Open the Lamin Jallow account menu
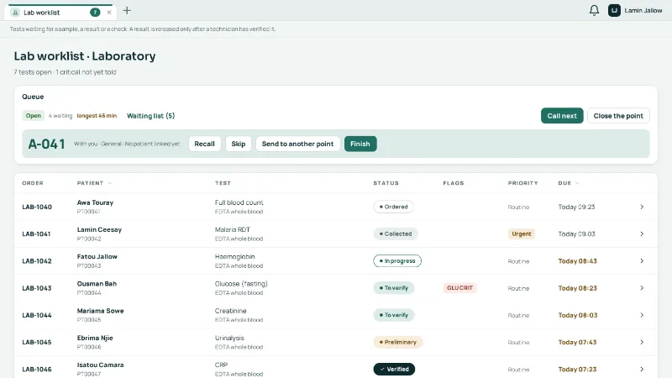The height and width of the screenshot is (378, 672). (x=635, y=10)
